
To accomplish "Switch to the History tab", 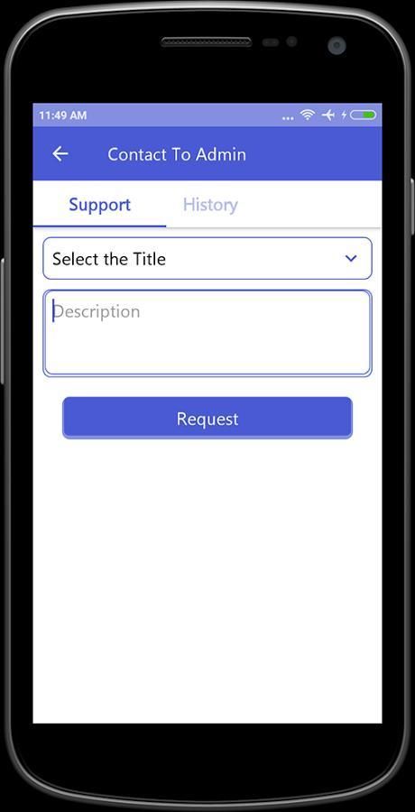I will point(210,205).
